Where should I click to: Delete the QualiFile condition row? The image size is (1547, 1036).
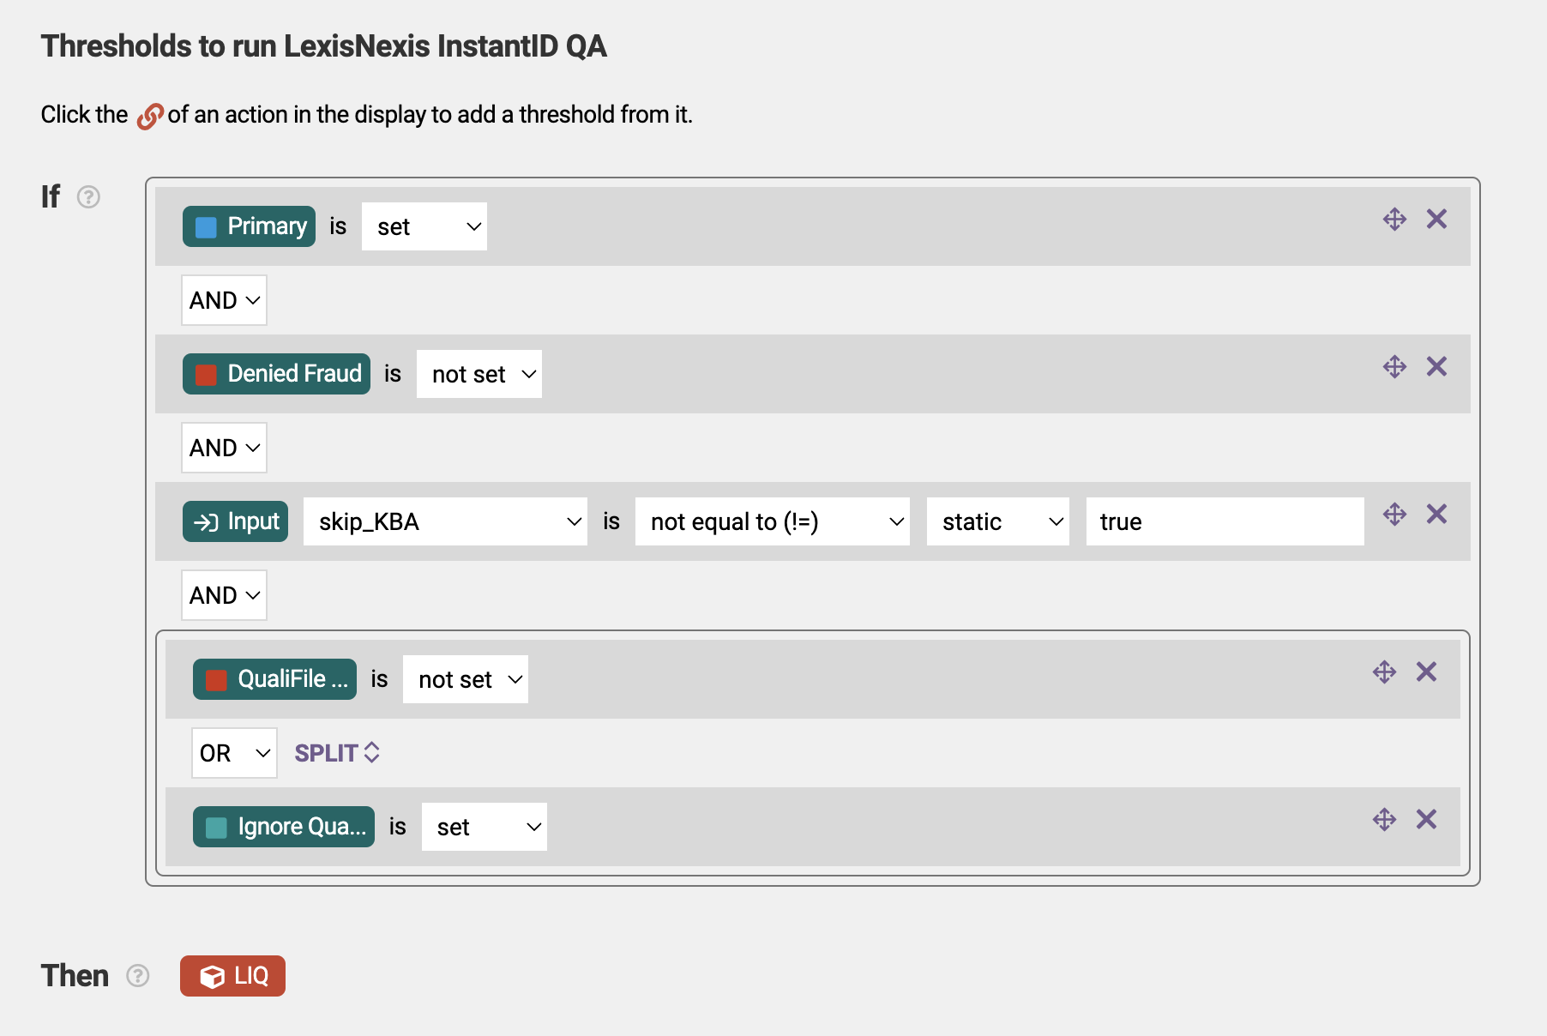(x=1426, y=672)
